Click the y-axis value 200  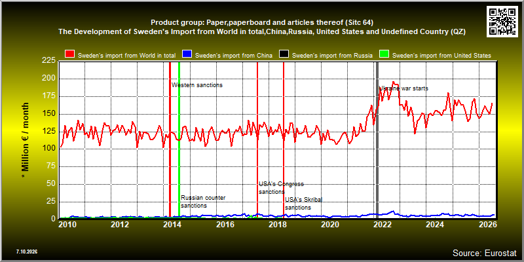click(x=50, y=79)
